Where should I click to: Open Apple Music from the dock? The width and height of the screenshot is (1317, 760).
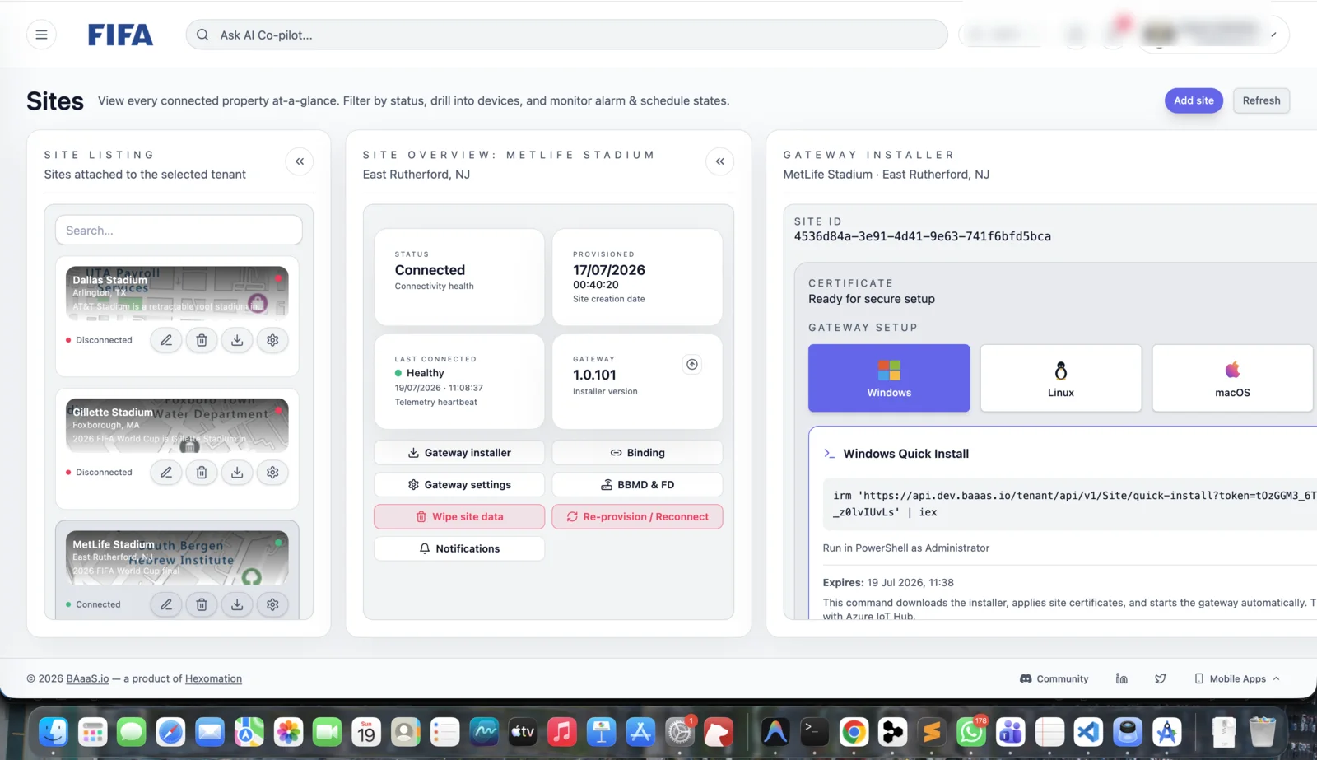562,731
